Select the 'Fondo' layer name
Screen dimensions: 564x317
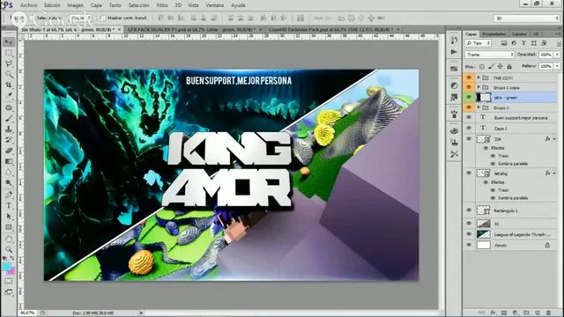(x=501, y=246)
